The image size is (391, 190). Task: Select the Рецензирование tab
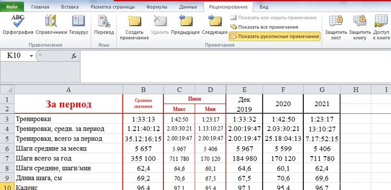click(229, 7)
